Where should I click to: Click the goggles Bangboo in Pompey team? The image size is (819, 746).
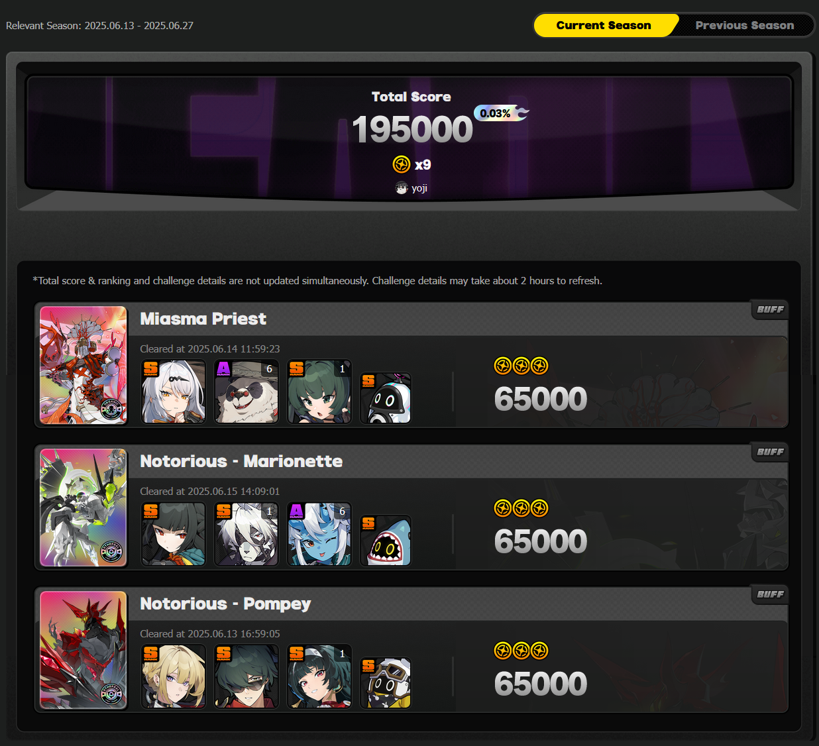click(386, 683)
